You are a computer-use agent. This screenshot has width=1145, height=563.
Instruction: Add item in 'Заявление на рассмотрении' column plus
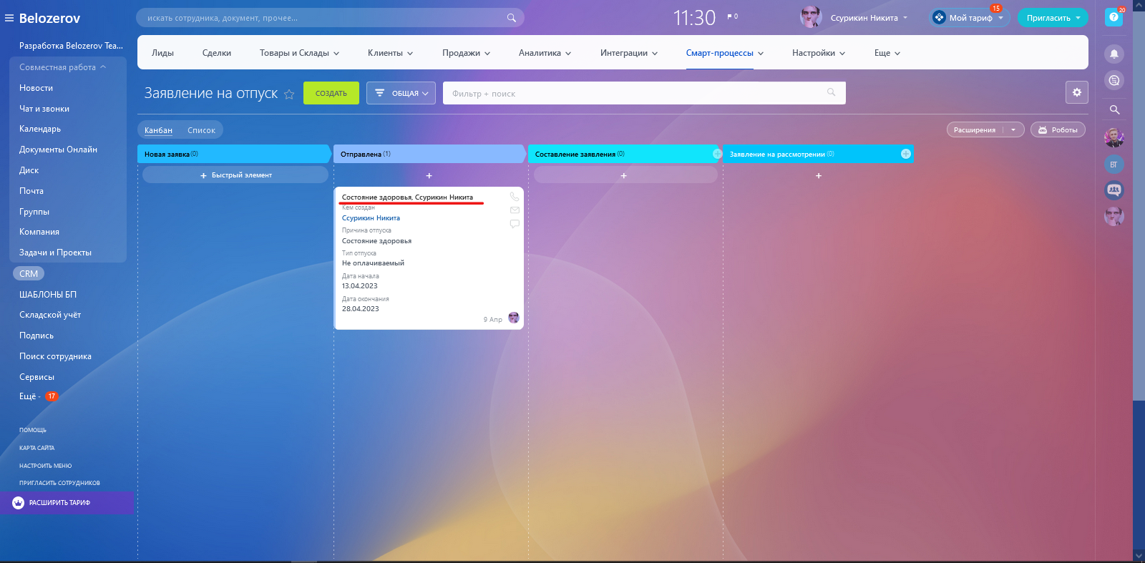(x=818, y=175)
